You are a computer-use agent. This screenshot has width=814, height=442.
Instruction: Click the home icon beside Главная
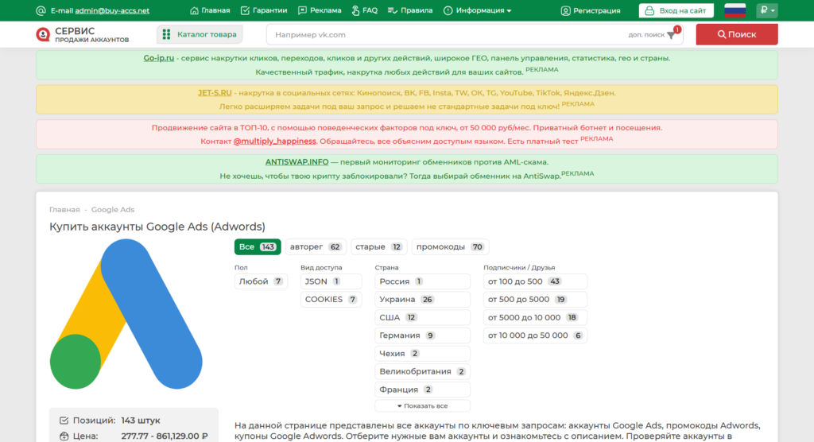194,10
